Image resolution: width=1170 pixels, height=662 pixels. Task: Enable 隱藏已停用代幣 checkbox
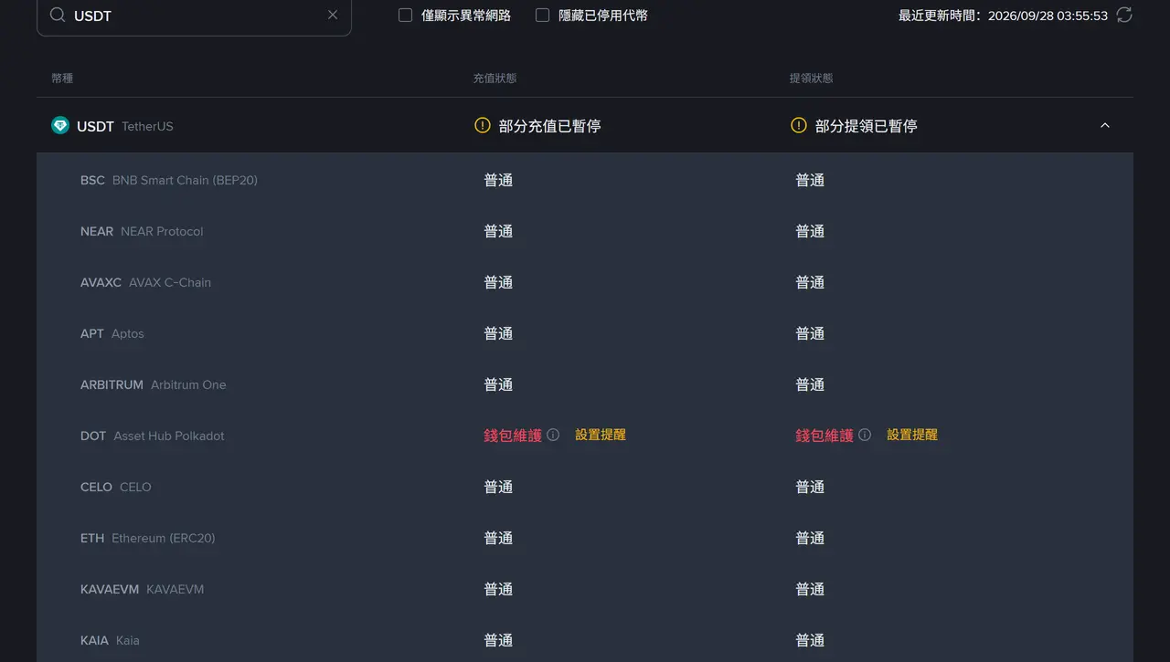tap(543, 16)
